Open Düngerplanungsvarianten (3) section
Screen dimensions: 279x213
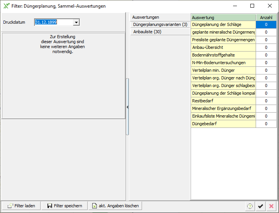pos(160,24)
